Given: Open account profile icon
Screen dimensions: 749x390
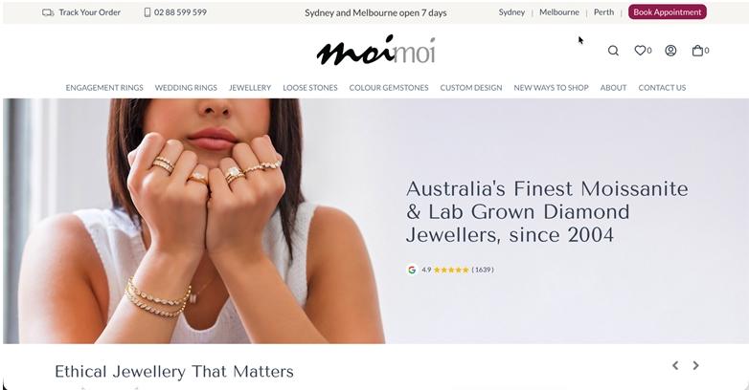Looking at the screenshot, I should coord(670,51).
